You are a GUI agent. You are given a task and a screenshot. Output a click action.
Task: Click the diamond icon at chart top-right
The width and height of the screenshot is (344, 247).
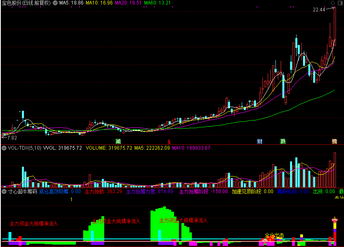(x=333, y=3)
